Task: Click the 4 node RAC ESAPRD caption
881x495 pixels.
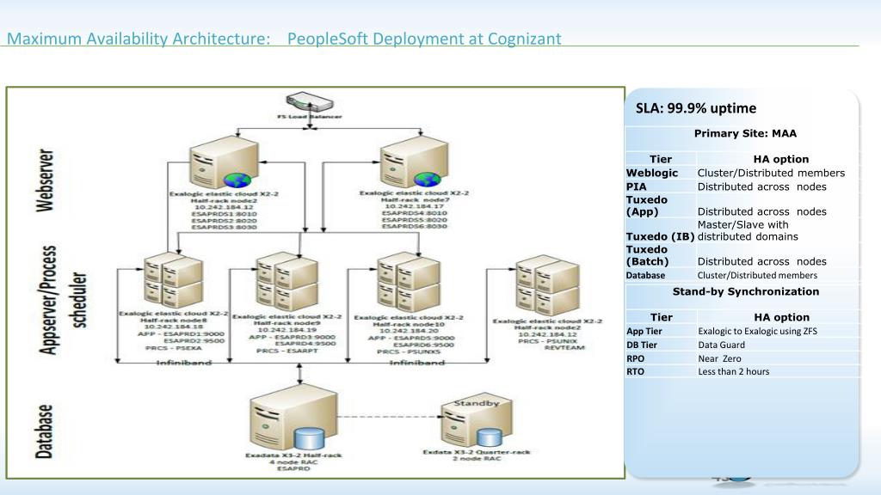Action: pyautogui.click(x=293, y=465)
